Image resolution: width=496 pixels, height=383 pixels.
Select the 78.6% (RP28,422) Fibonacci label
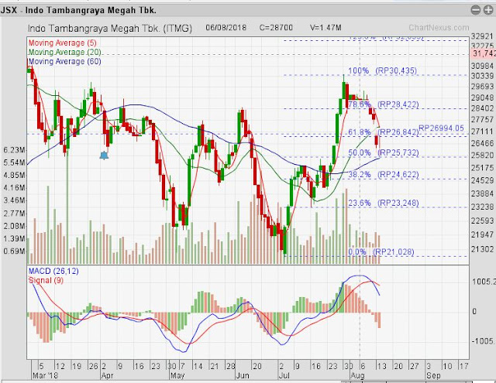pyautogui.click(x=384, y=104)
